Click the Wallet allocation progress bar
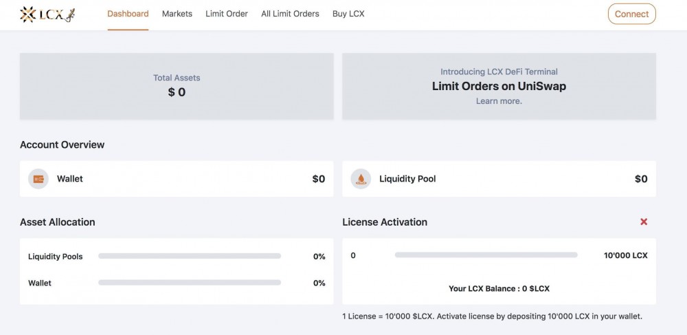Image resolution: width=687 pixels, height=335 pixels. coord(190,282)
